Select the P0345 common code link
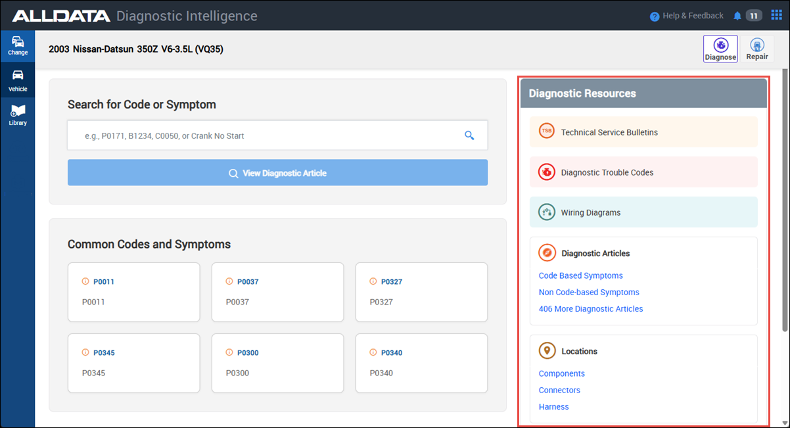 point(104,352)
